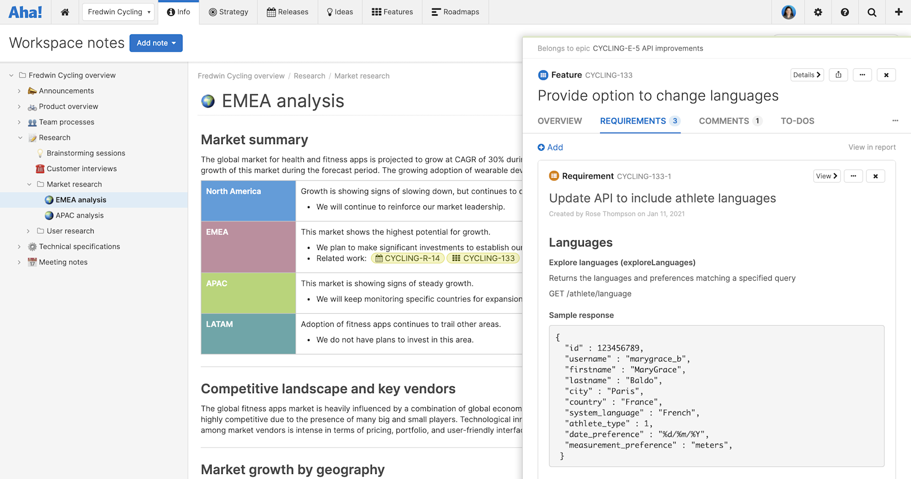Click the Details button on the feature
911x479 pixels.
coord(807,74)
